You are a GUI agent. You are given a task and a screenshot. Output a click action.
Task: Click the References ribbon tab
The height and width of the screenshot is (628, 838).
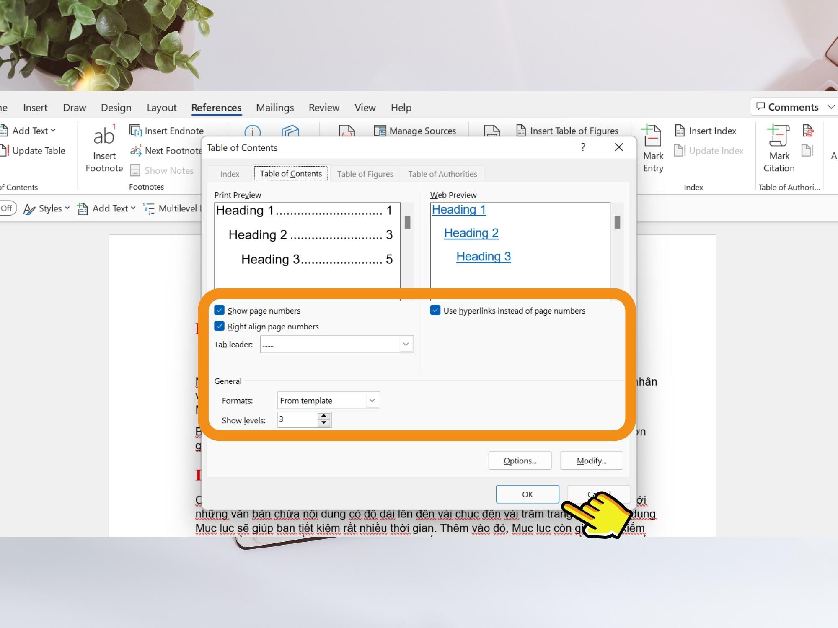coord(216,108)
